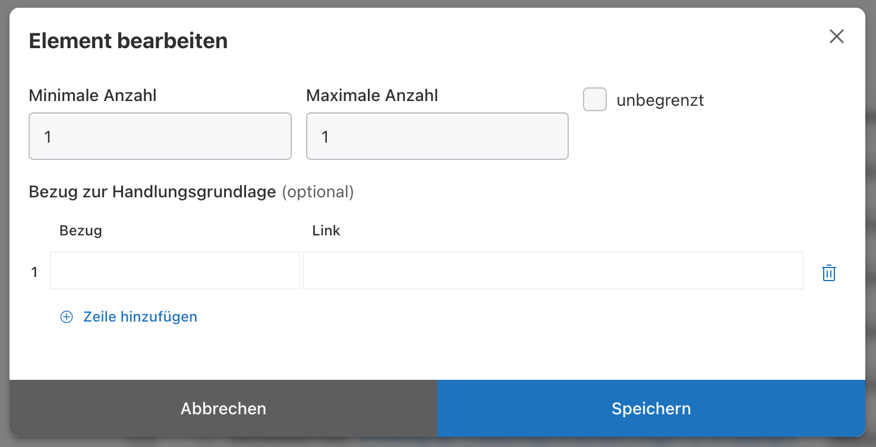Screen dimensions: 876x447
Task: Add a row via Zeile hinzufügen
Action: (140, 317)
